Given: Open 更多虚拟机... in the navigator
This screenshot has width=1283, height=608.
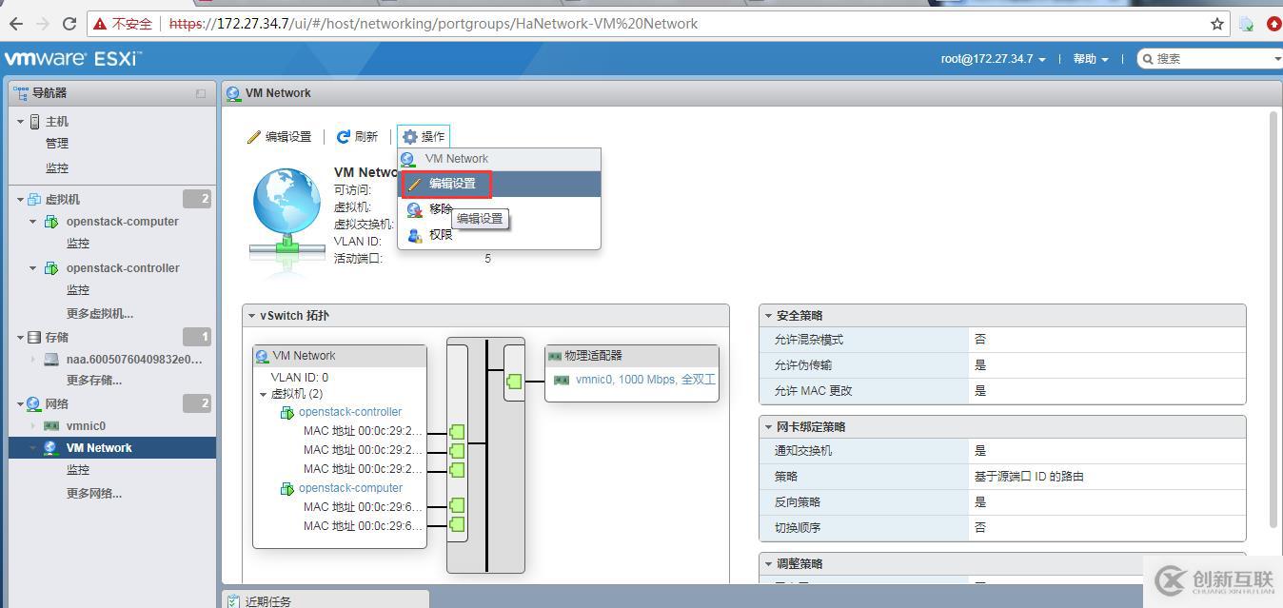Looking at the screenshot, I should [100, 314].
